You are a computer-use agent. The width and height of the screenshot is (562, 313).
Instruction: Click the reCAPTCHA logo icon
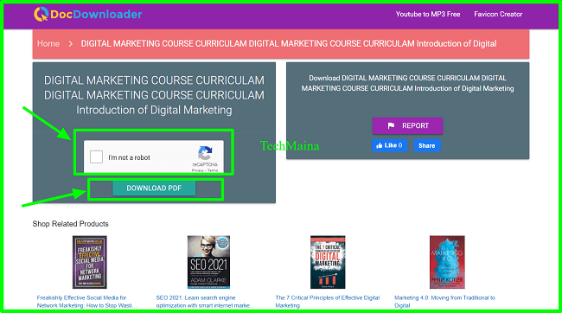coord(205,153)
